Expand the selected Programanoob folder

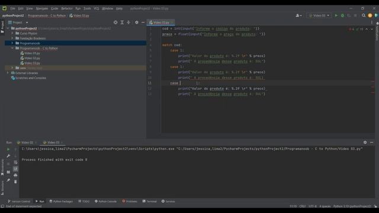pos(12,43)
